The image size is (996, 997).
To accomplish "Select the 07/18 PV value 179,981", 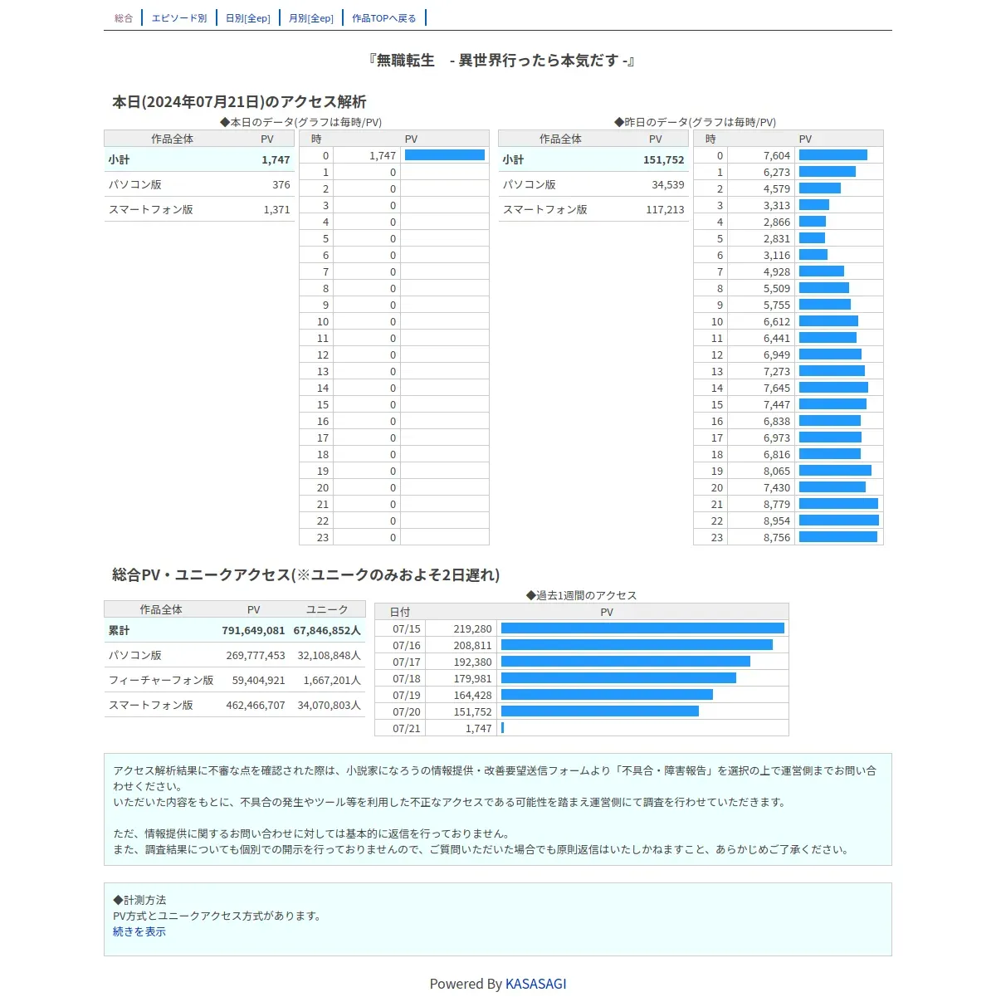I will click(x=472, y=678).
